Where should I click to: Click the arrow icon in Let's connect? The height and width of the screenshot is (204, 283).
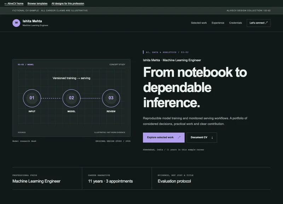(266, 23)
